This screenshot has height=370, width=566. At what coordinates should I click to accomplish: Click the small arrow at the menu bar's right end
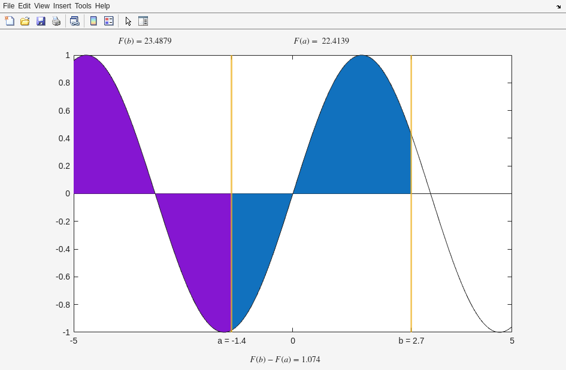[x=558, y=7]
